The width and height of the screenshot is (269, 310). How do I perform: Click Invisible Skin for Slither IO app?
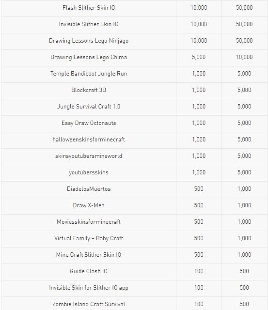pos(89,288)
